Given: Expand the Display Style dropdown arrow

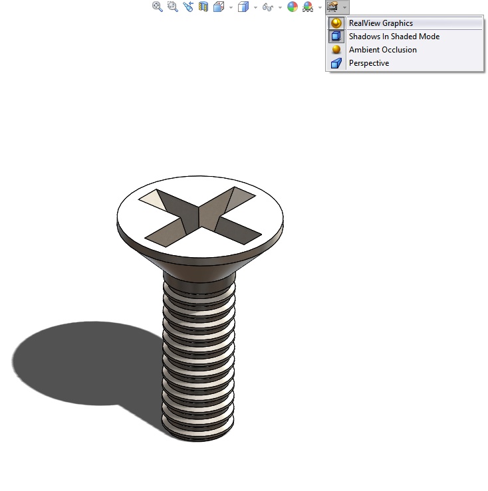Looking at the screenshot, I should [x=255, y=7].
